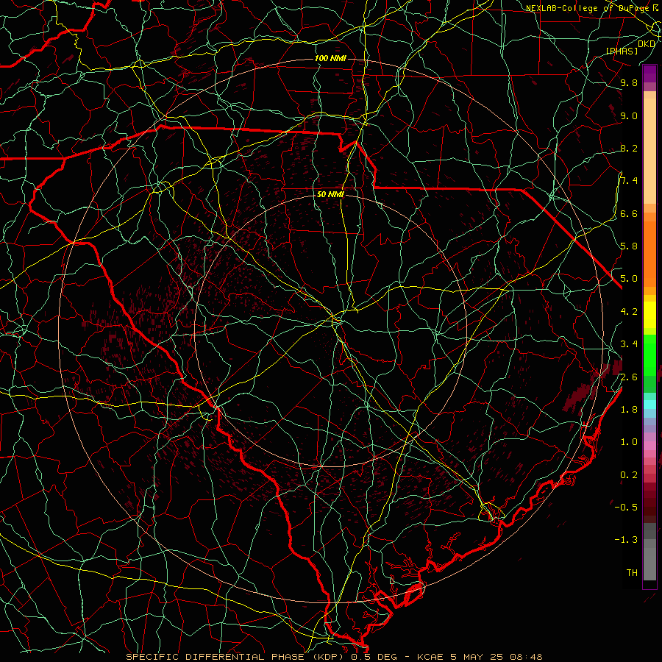Screen dimensions: 662x662
Task: Click the 2.6 scale value
Action: (629, 377)
